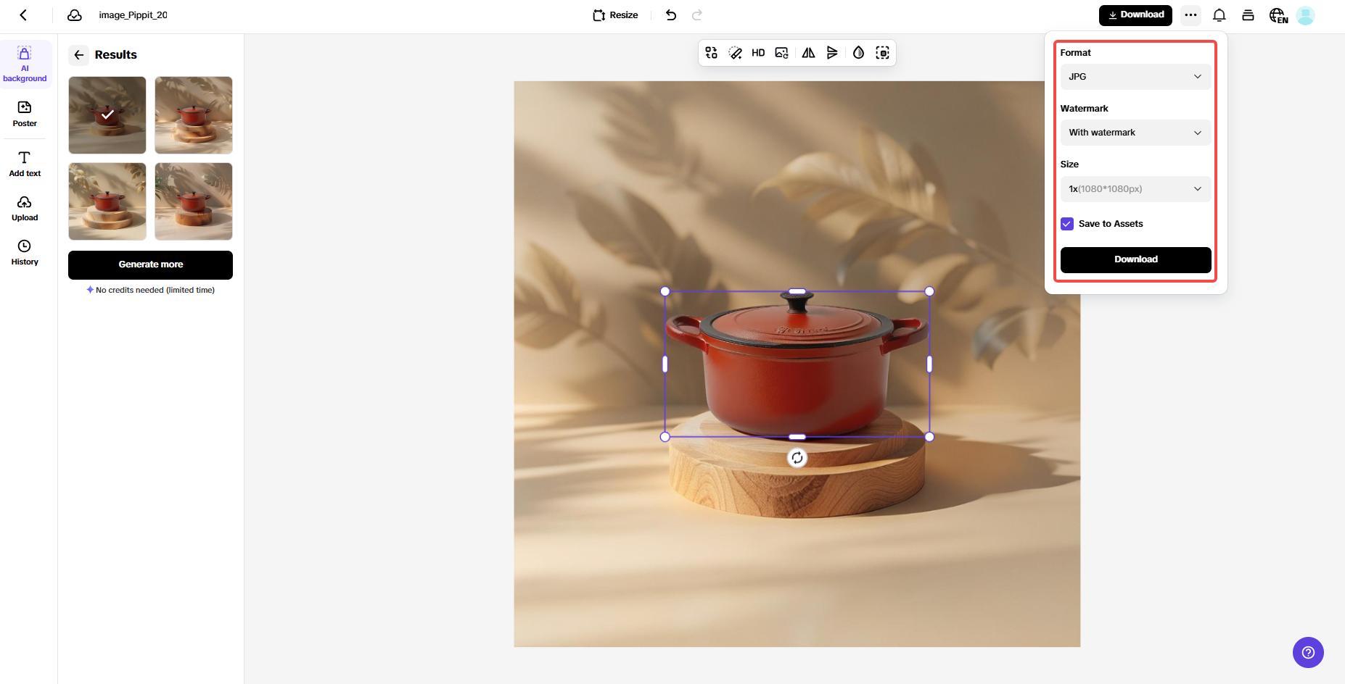Click the cloud save status icon

click(75, 15)
